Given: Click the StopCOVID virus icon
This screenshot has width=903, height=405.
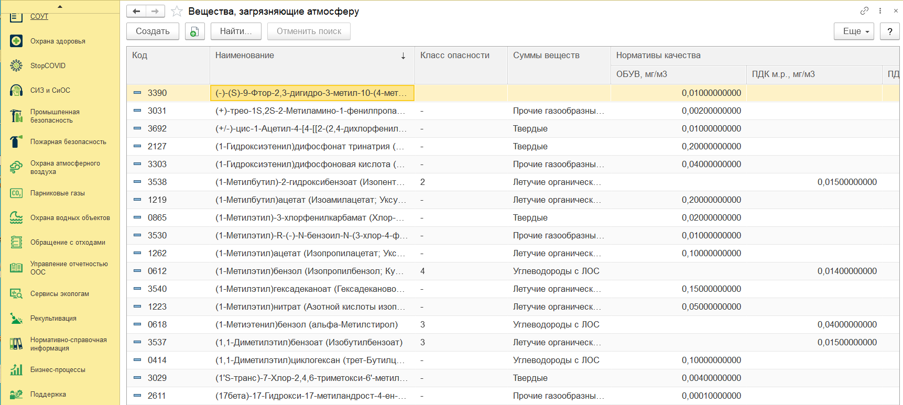Looking at the screenshot, I should pos(16,65).
